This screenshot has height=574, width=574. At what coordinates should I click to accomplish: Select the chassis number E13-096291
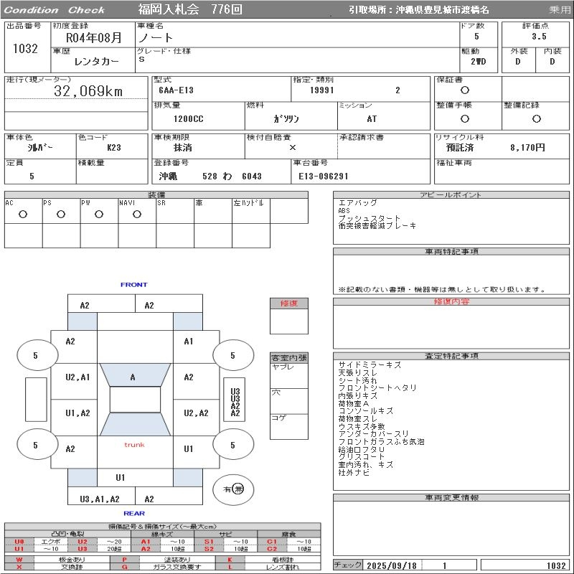point(324,176)
